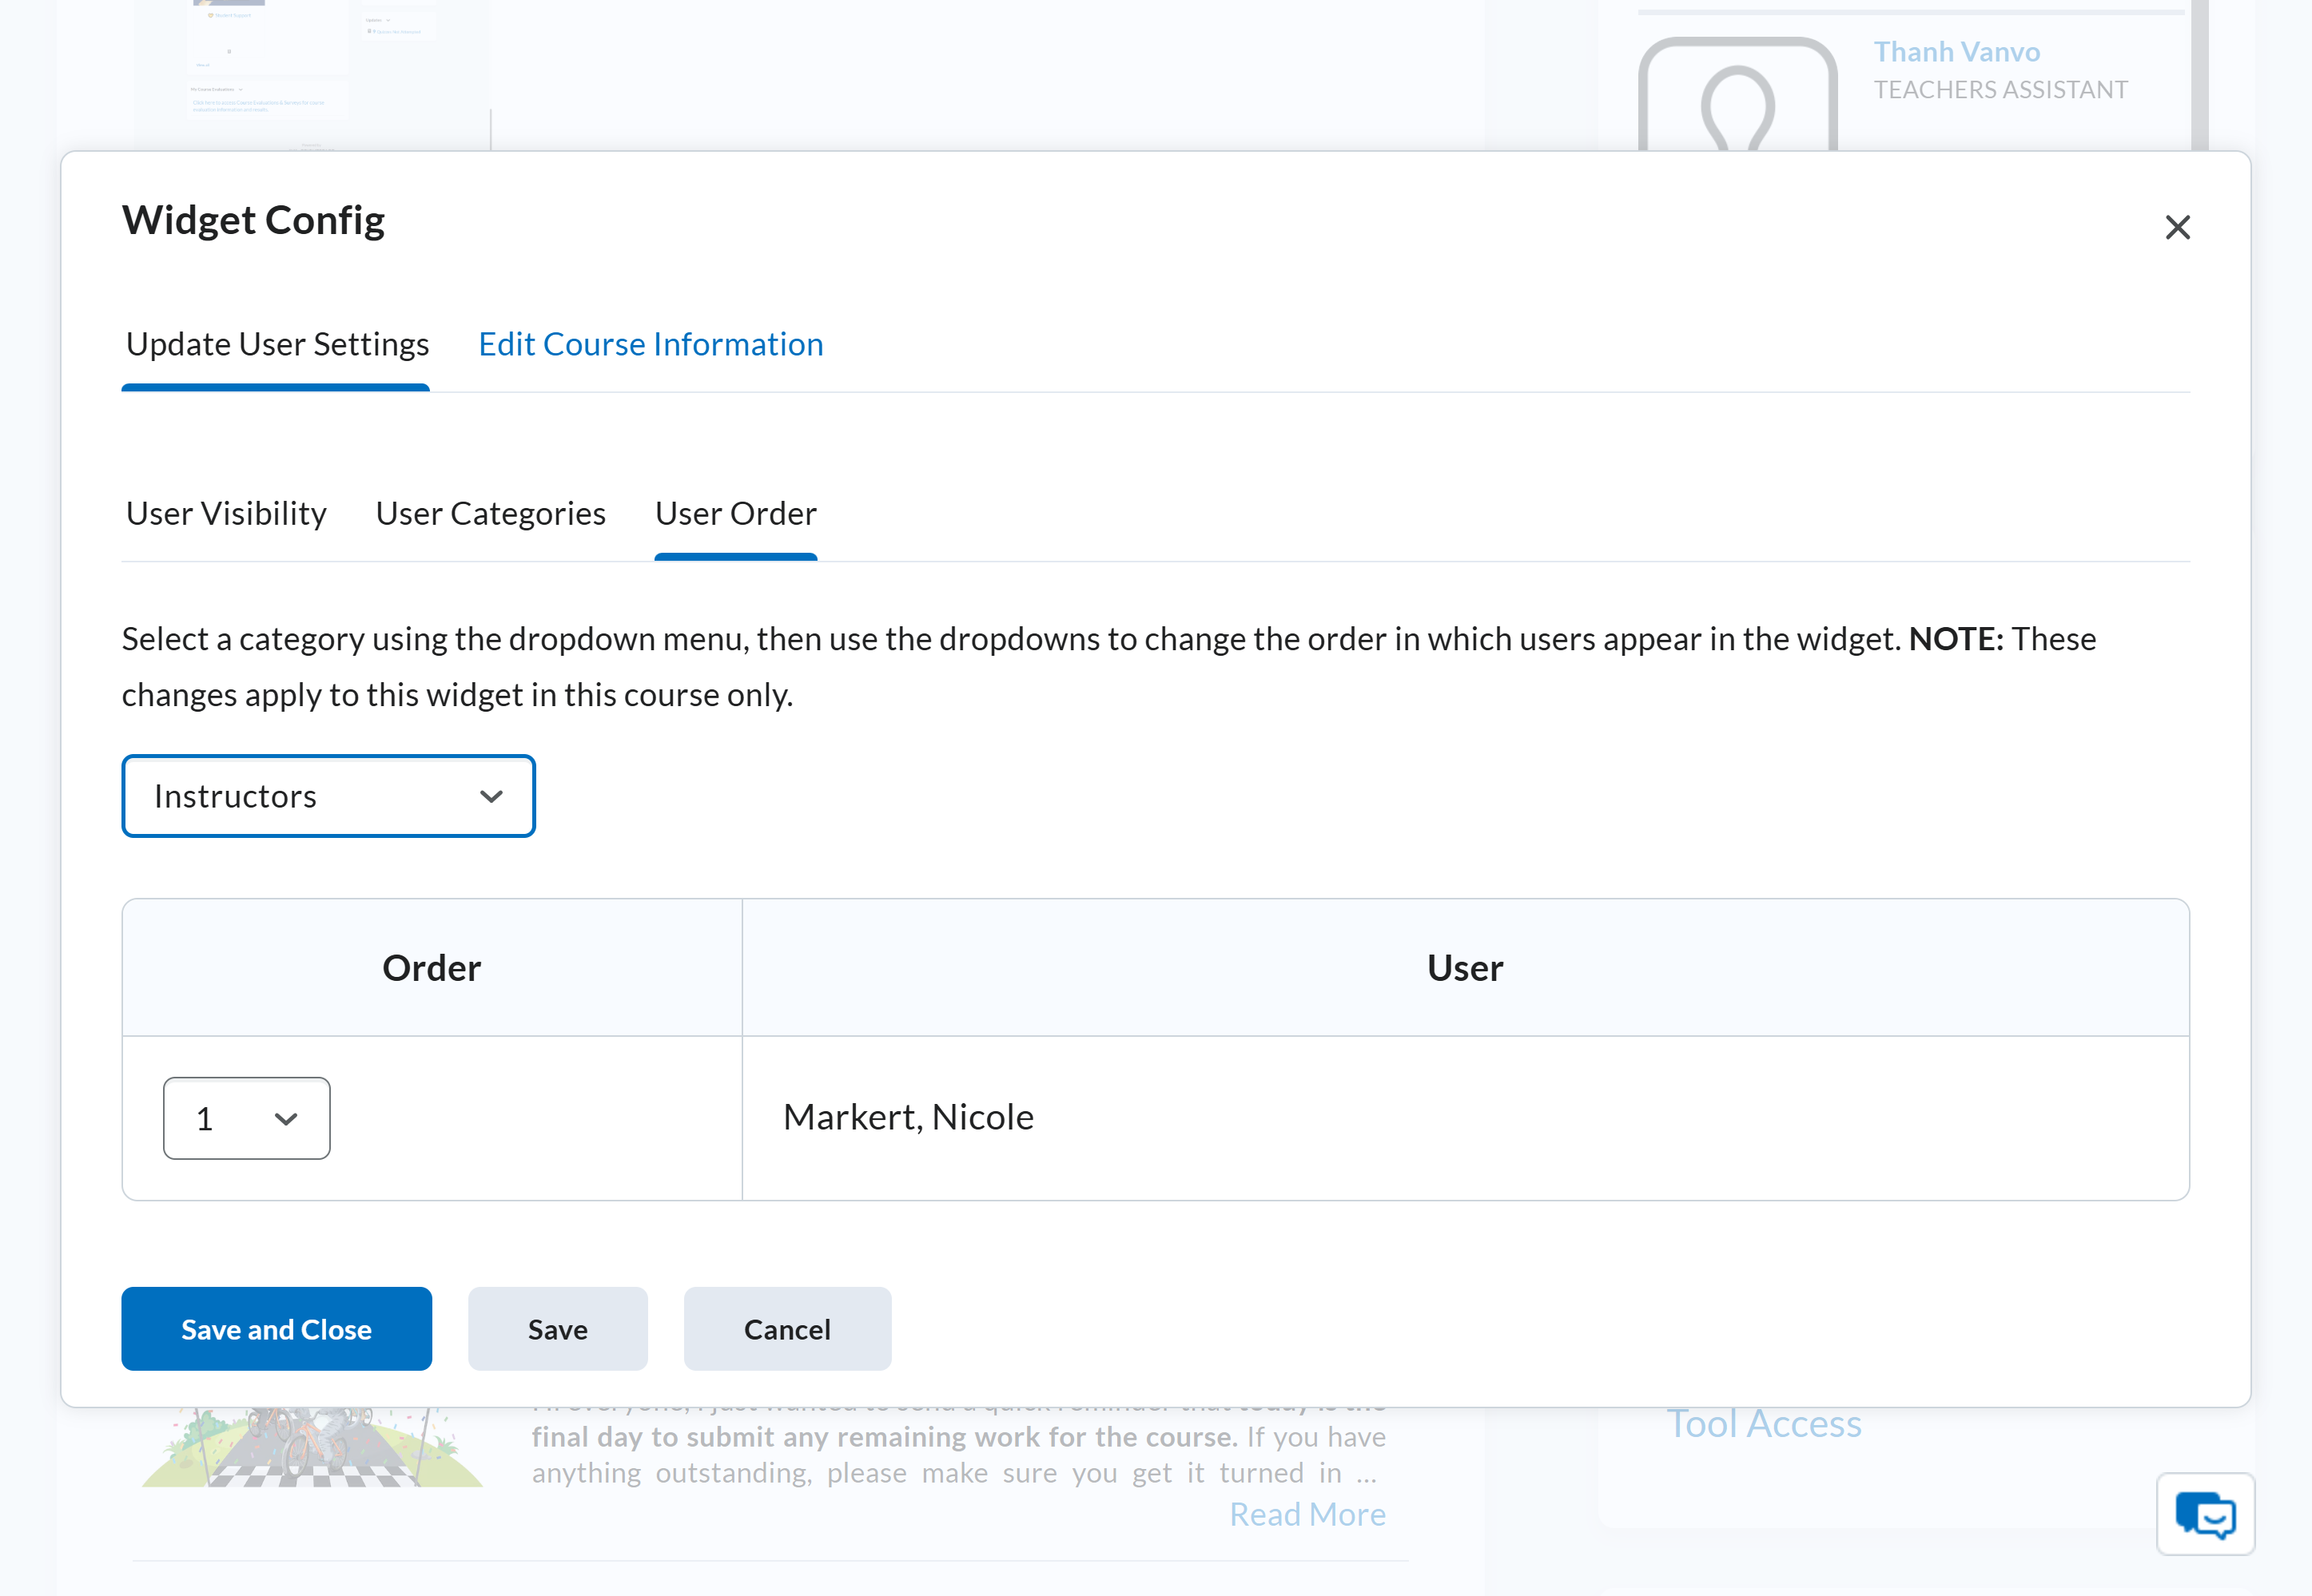Close the Widget Config dialog
This screenshot has height=1596, width=2312.
click(2177, 228)
